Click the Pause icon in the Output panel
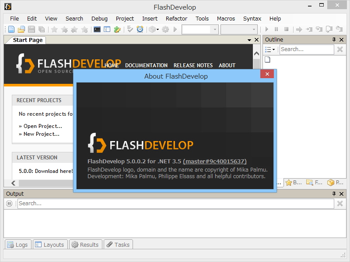The width and height of the screenshot is (350, 262). point(9,203)
